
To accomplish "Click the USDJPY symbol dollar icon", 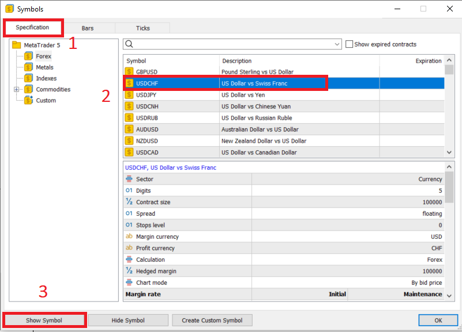I will tap(129, 95).
